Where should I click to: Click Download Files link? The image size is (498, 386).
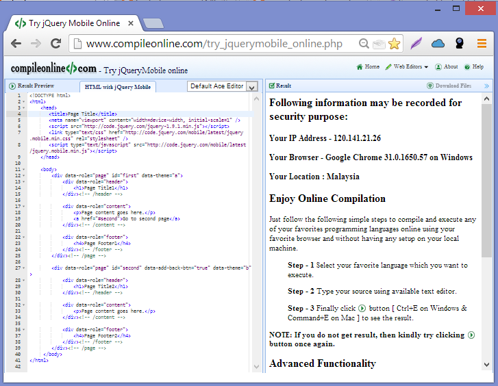pos(449,86)
